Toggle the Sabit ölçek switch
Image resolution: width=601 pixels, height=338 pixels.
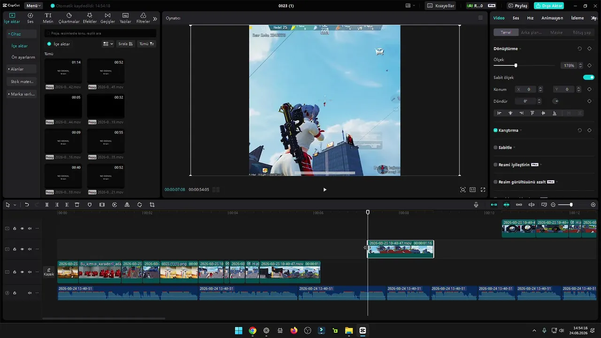coord(589,77)
